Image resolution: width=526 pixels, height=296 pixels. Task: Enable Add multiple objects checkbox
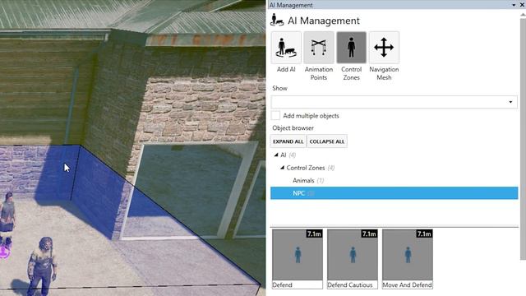point(275,115)
